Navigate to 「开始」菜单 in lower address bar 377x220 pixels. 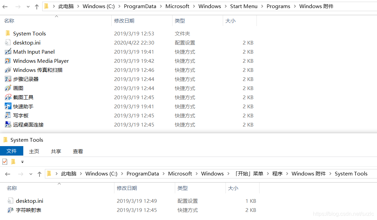tap(249, 173)
